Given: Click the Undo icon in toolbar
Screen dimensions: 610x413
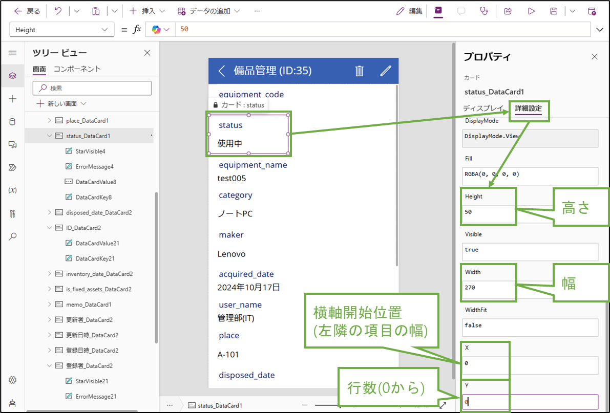Looking at the screenshot, I should (x=58, y=11).
